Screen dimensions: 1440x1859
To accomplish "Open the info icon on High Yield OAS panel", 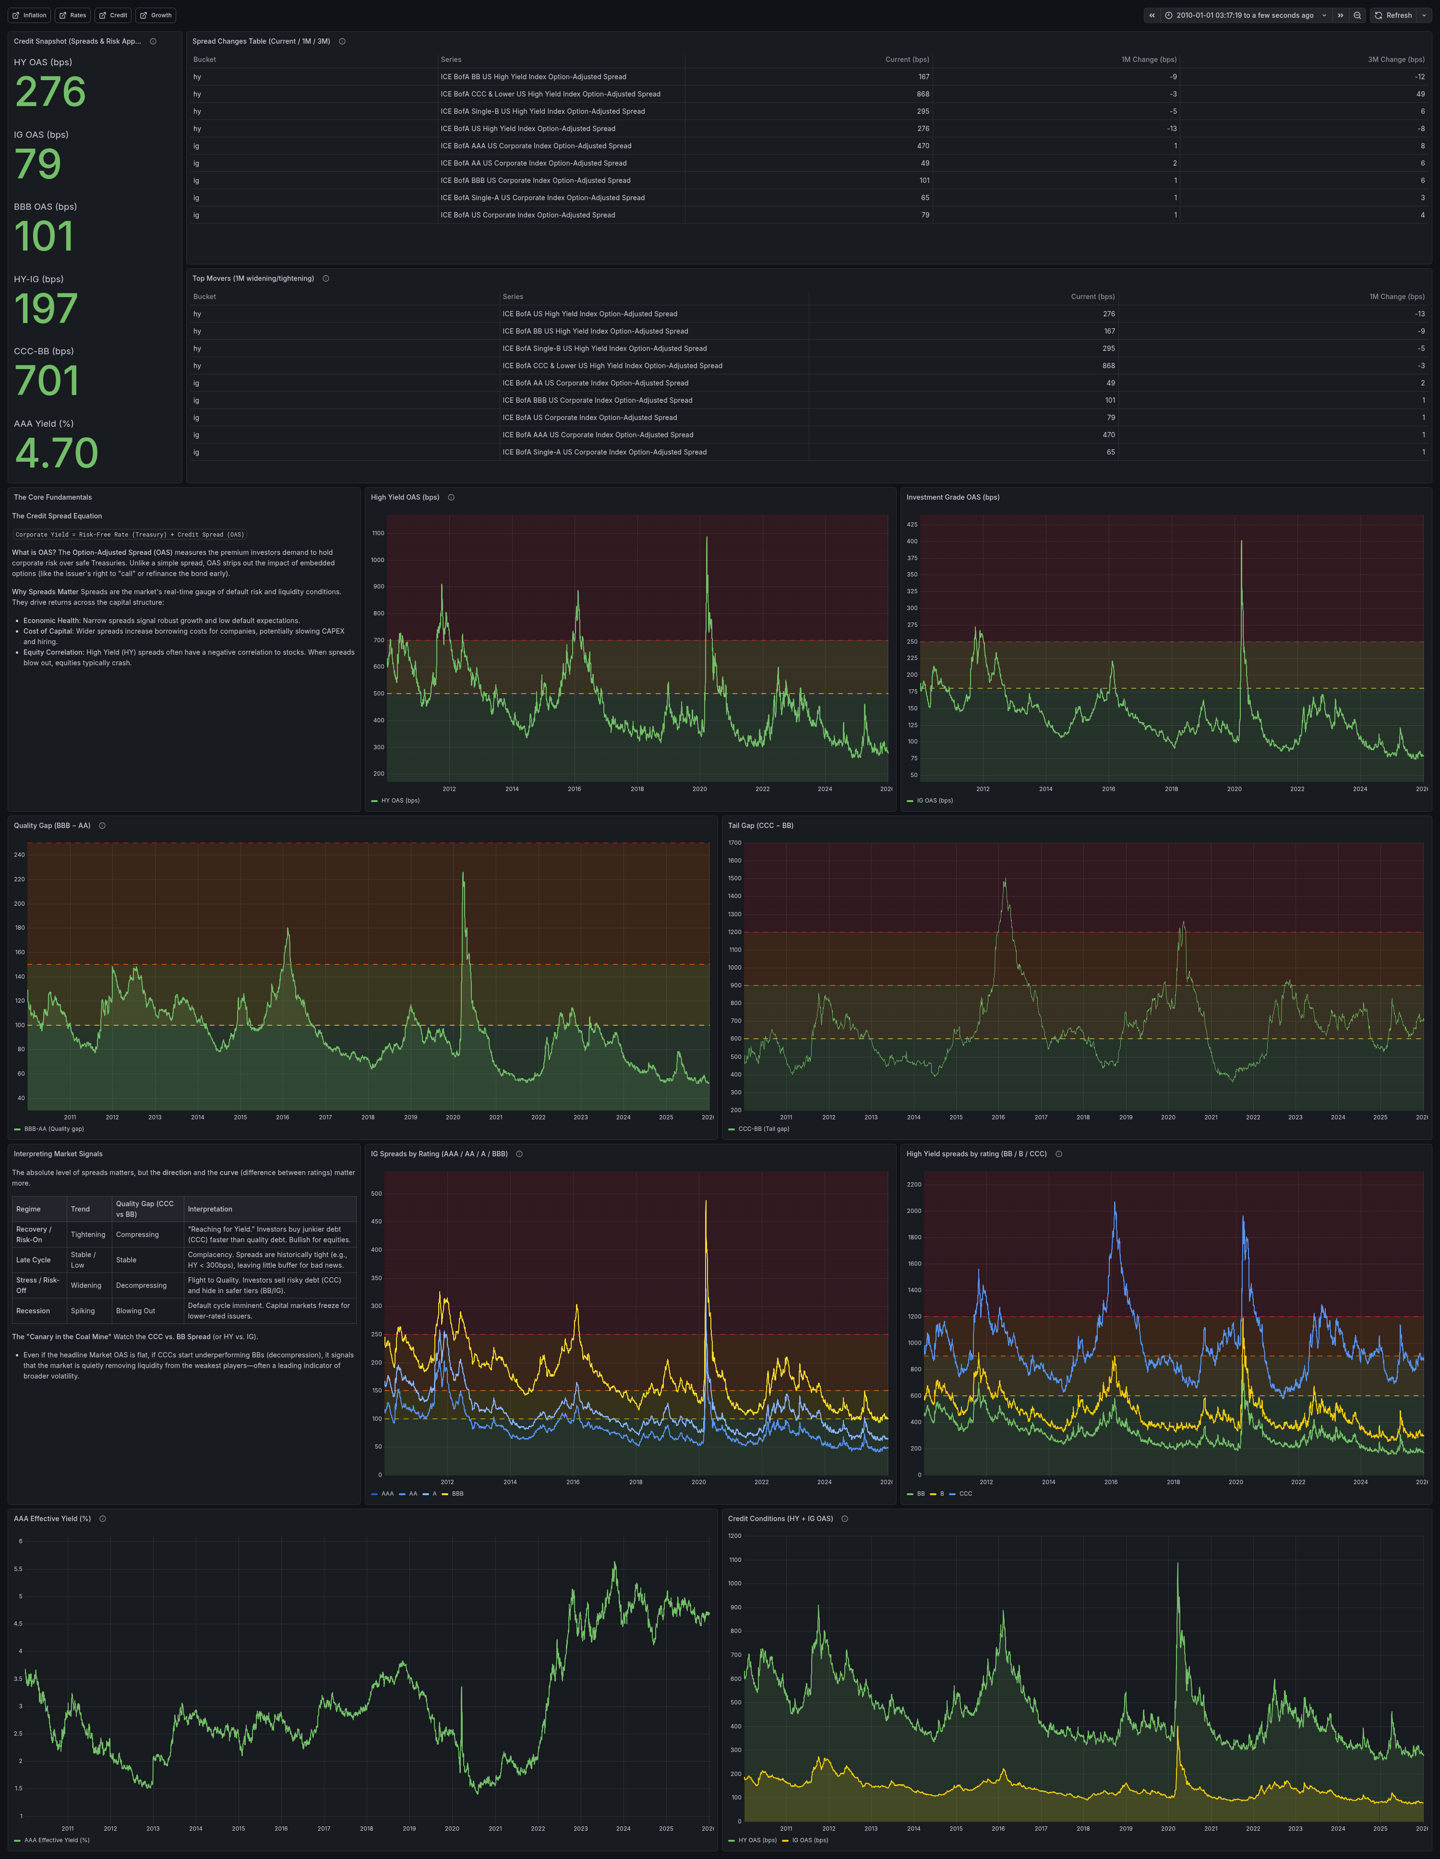I will click(451, 497).
